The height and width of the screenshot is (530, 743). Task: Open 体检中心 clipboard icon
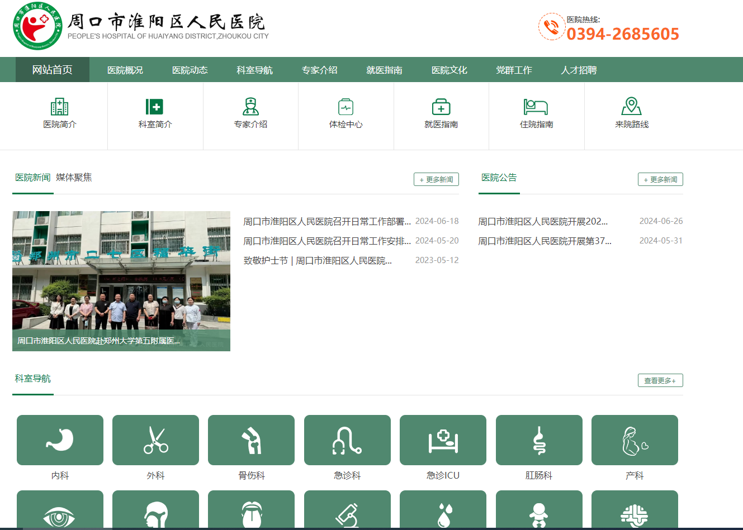[346, 106]
